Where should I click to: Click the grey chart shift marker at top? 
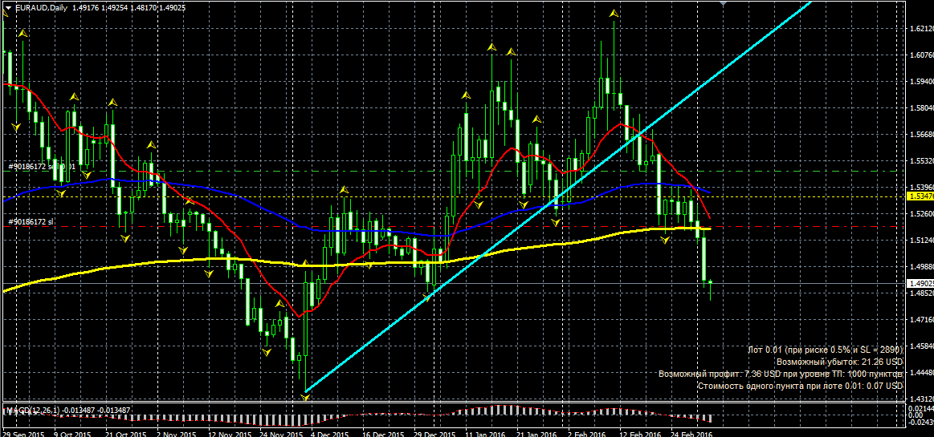click(723, 3)
